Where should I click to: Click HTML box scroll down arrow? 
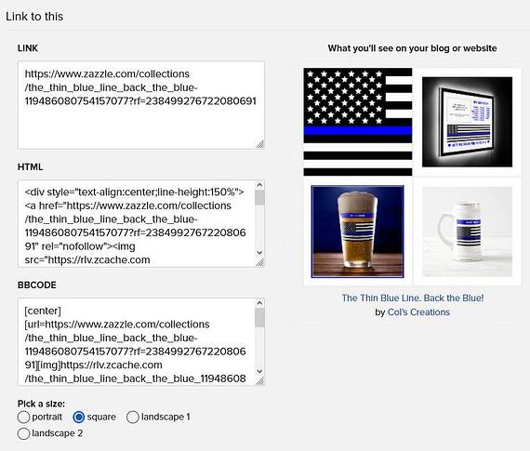[259, 253]
